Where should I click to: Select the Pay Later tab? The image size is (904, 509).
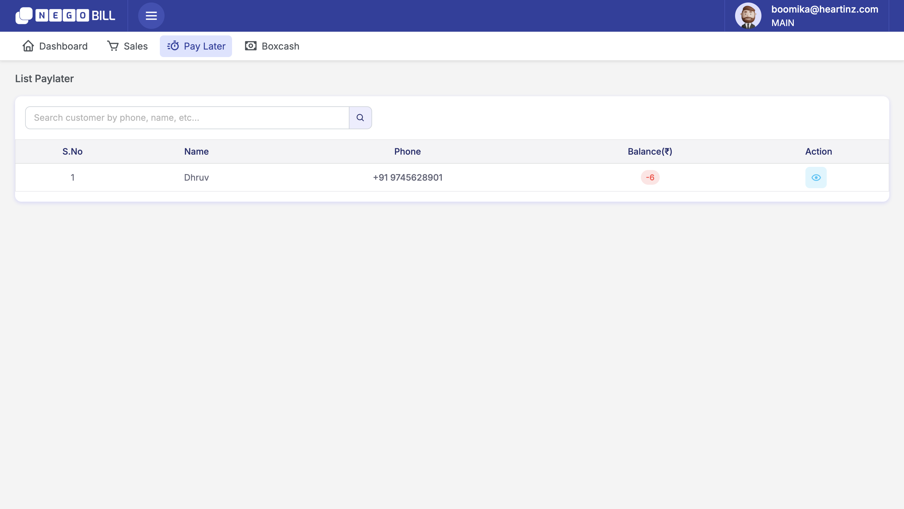[196, 46]
